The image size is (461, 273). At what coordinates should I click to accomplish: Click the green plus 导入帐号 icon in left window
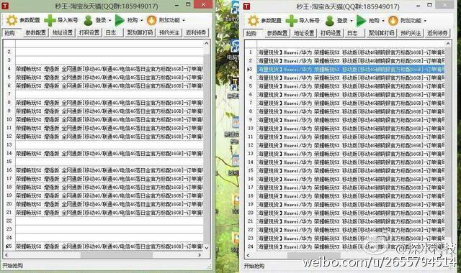(50, 20)
